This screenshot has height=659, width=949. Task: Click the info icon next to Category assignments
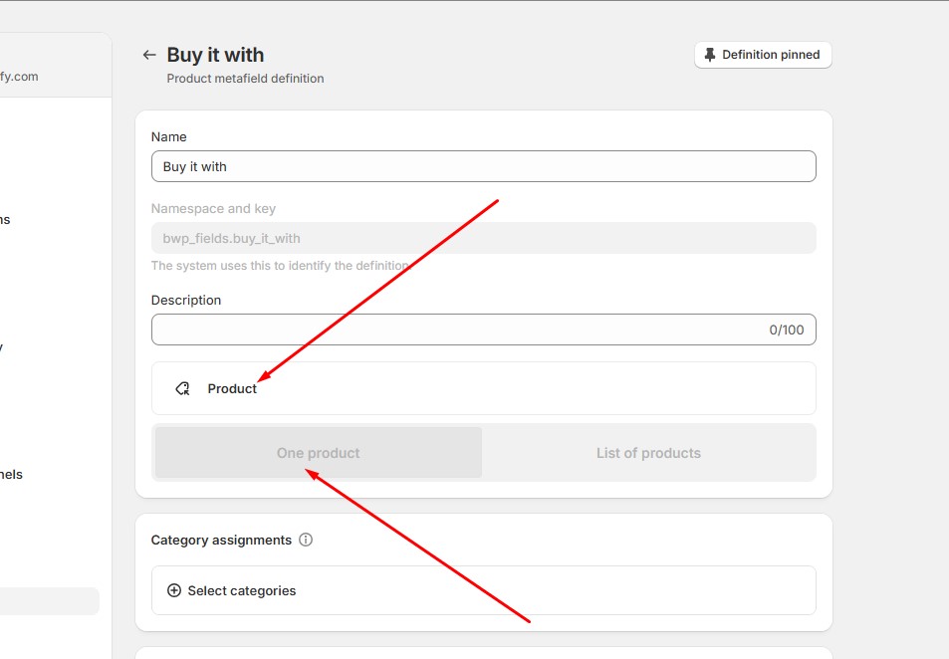(x=306, y=541)
